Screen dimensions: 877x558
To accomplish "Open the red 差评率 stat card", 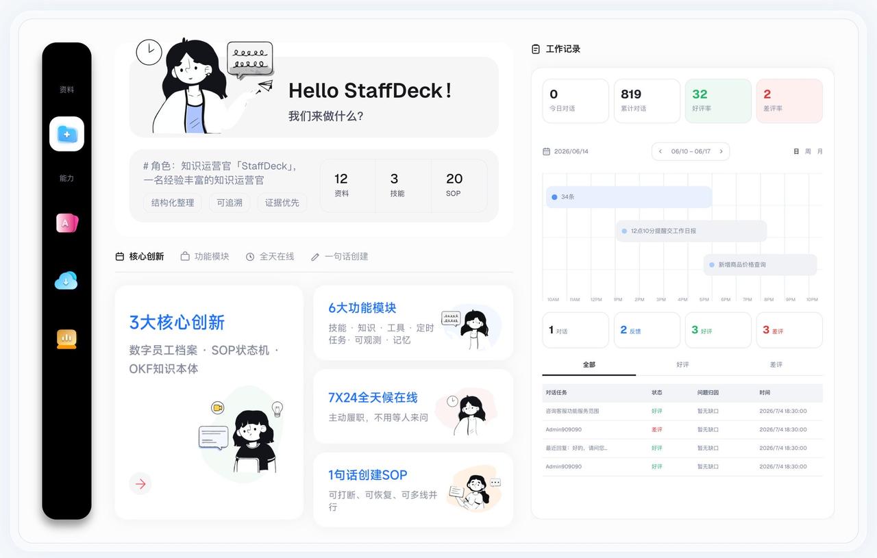I will (x=789, y=101).
